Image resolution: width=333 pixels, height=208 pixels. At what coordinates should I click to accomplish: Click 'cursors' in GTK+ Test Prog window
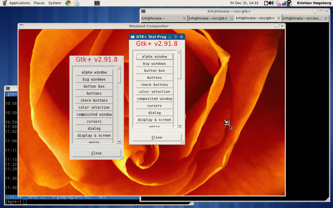point(154,106)
